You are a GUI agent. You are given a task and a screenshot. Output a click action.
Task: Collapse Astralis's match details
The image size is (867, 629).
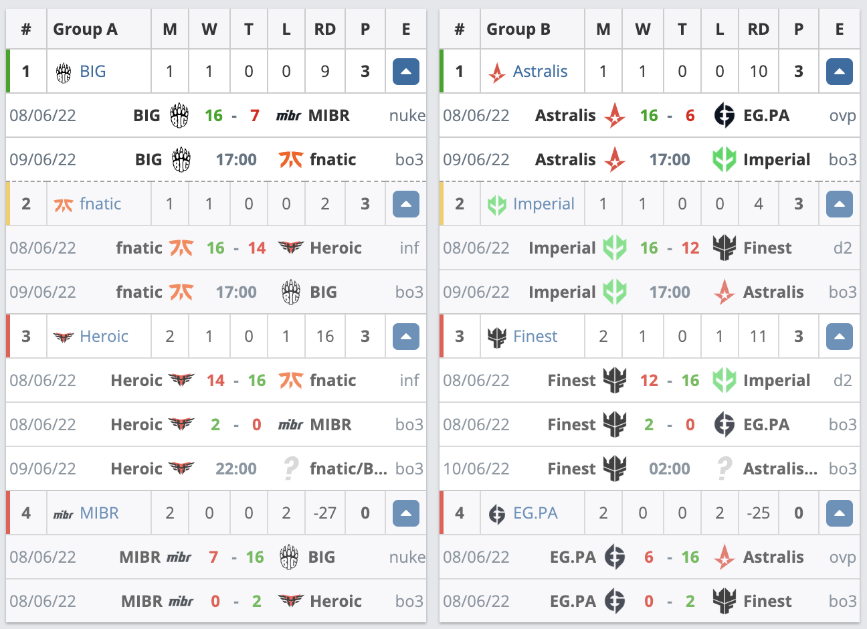coord(839,71)
